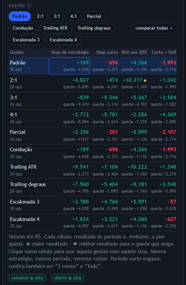The image size is (186, 285).
Task: Choose 3:1 cell with result +529
Action: click(x=69, y=101)
